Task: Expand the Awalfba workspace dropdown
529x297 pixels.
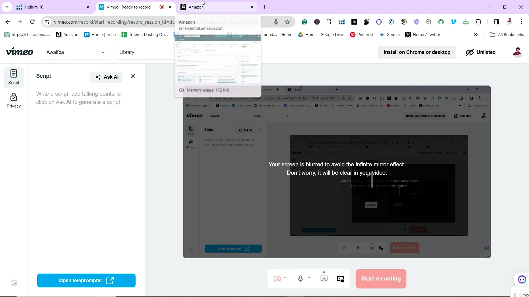Action: [x=75, y=52]
